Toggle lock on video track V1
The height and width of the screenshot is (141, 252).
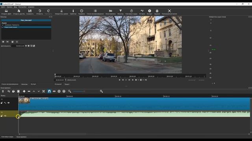coord(2,103)
